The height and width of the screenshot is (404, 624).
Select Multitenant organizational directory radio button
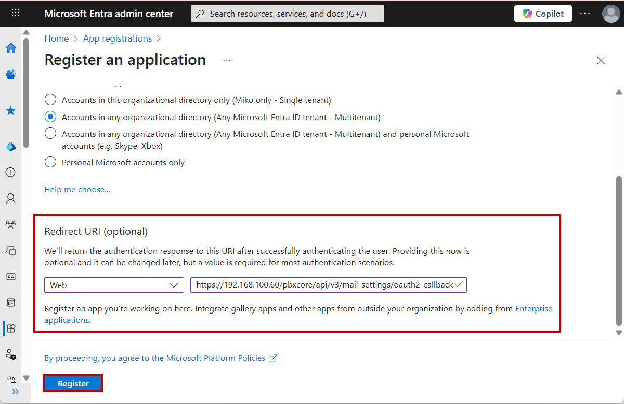50,117
